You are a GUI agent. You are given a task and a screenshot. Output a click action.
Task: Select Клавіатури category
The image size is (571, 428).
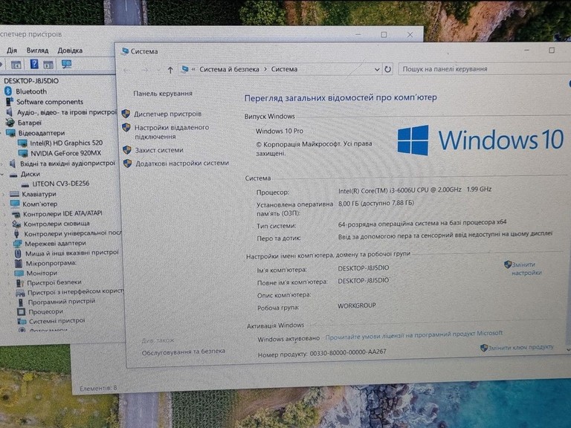coord(39,194)
